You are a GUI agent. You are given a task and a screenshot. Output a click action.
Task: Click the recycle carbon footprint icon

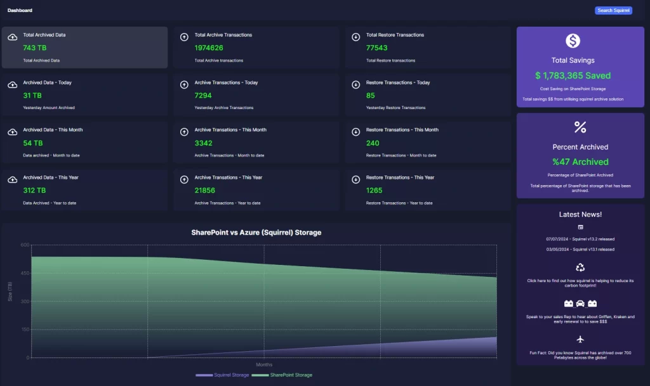tap(580, 268)
